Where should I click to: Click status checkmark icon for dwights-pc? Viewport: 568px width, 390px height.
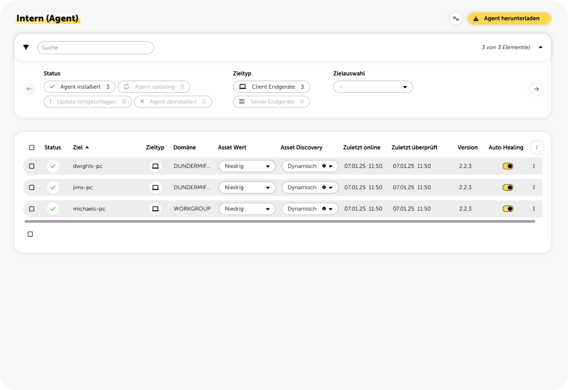53,166
